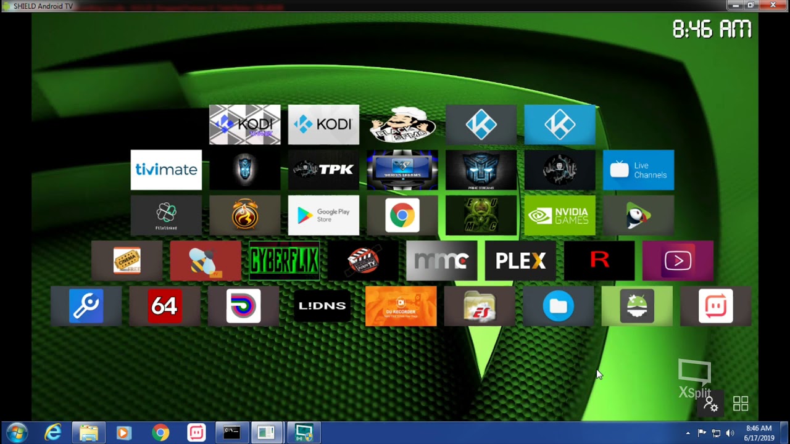Open Windows Explorer folder on the taskbar
790x444 pixels.
point(88,433)
